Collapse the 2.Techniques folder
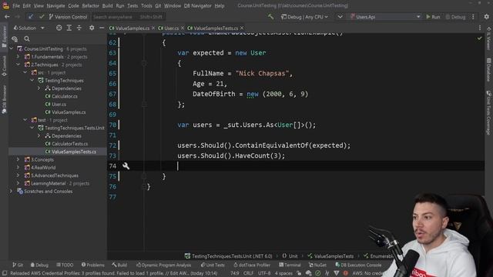The height and width of the screenshot is (277, 493). [x=18, y=65]
